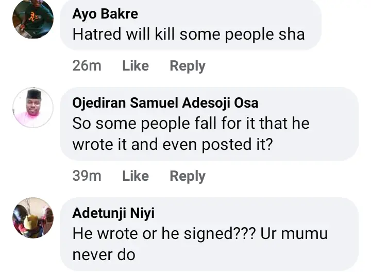371x274 pixels.
Task: Click the word 'mumu' in Adetunji's comment
Action: (x=306, y=233)
